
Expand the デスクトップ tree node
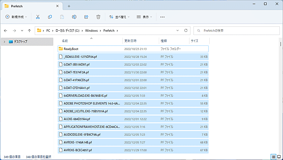(x=5, y=42)
